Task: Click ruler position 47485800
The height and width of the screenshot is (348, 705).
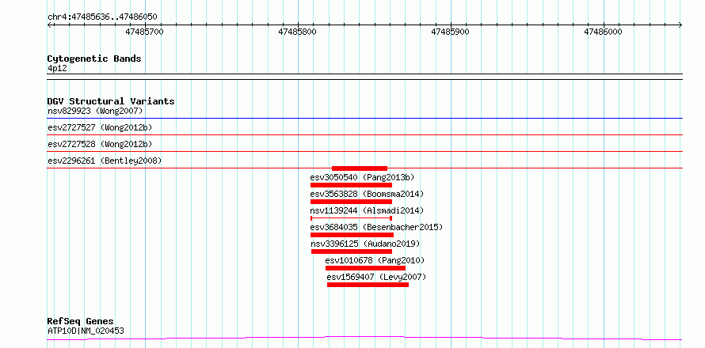Action: (297, 32)
